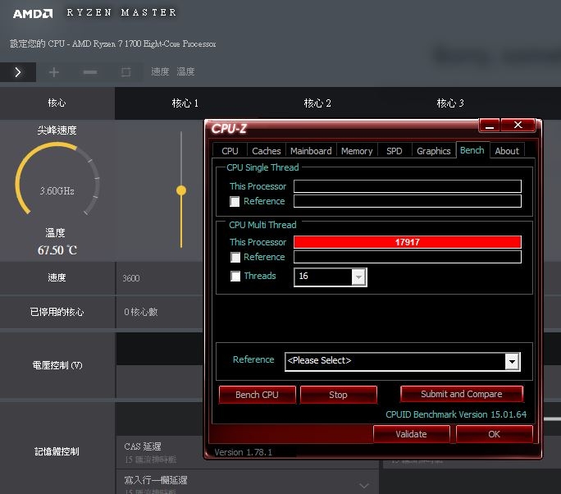561x494 pixels.
Task: Minimize the CPU-Z window
Action: point(490,126)
